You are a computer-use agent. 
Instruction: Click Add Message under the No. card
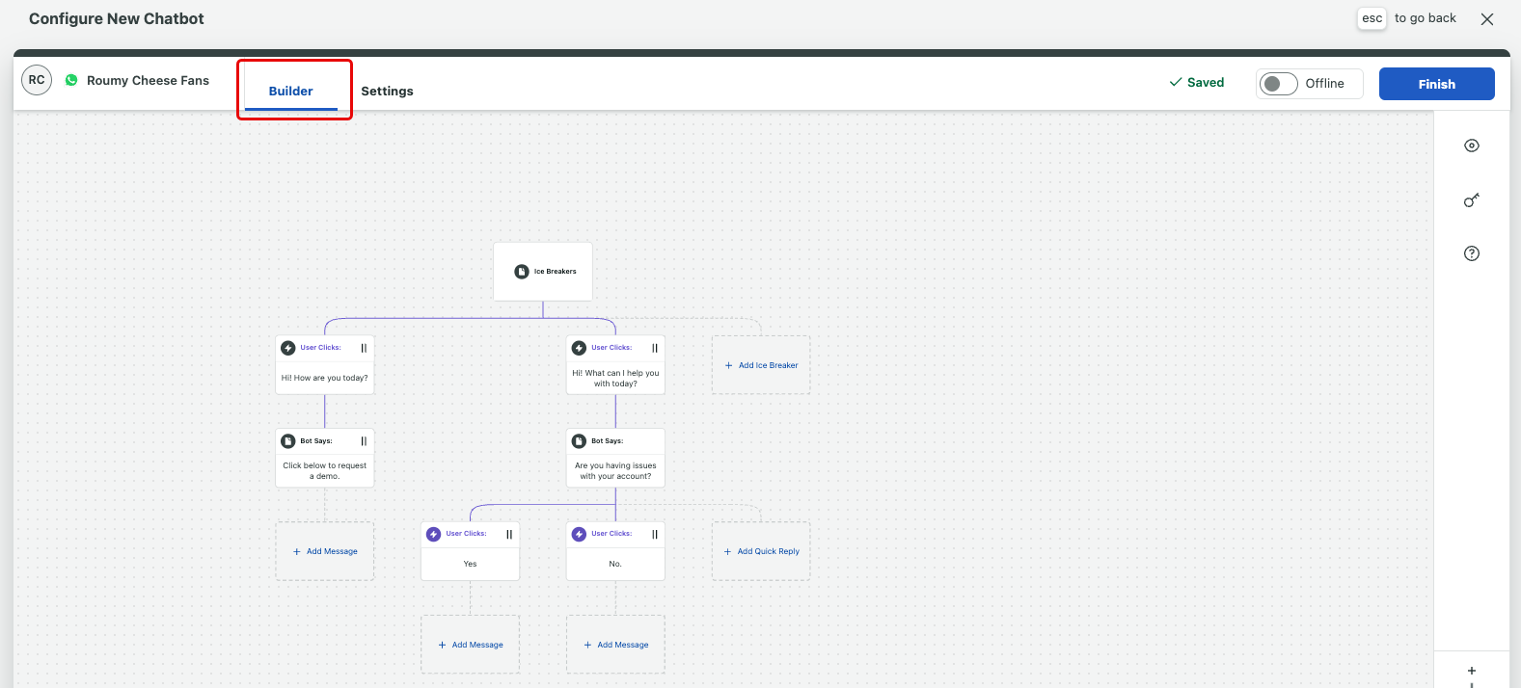615,645
